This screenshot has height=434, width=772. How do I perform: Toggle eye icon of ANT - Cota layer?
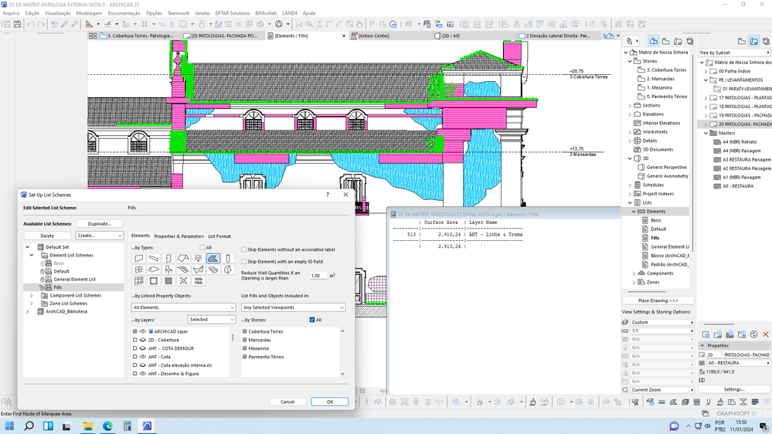coord(142,357)
